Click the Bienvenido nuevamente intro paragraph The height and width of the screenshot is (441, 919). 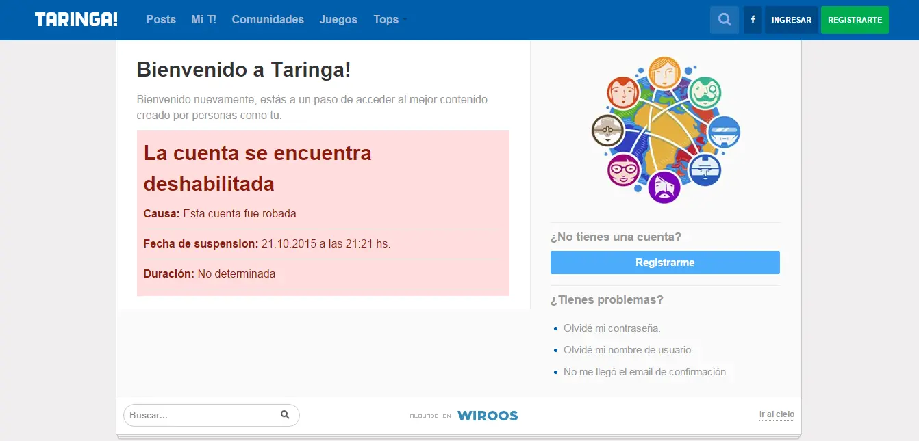312,107
